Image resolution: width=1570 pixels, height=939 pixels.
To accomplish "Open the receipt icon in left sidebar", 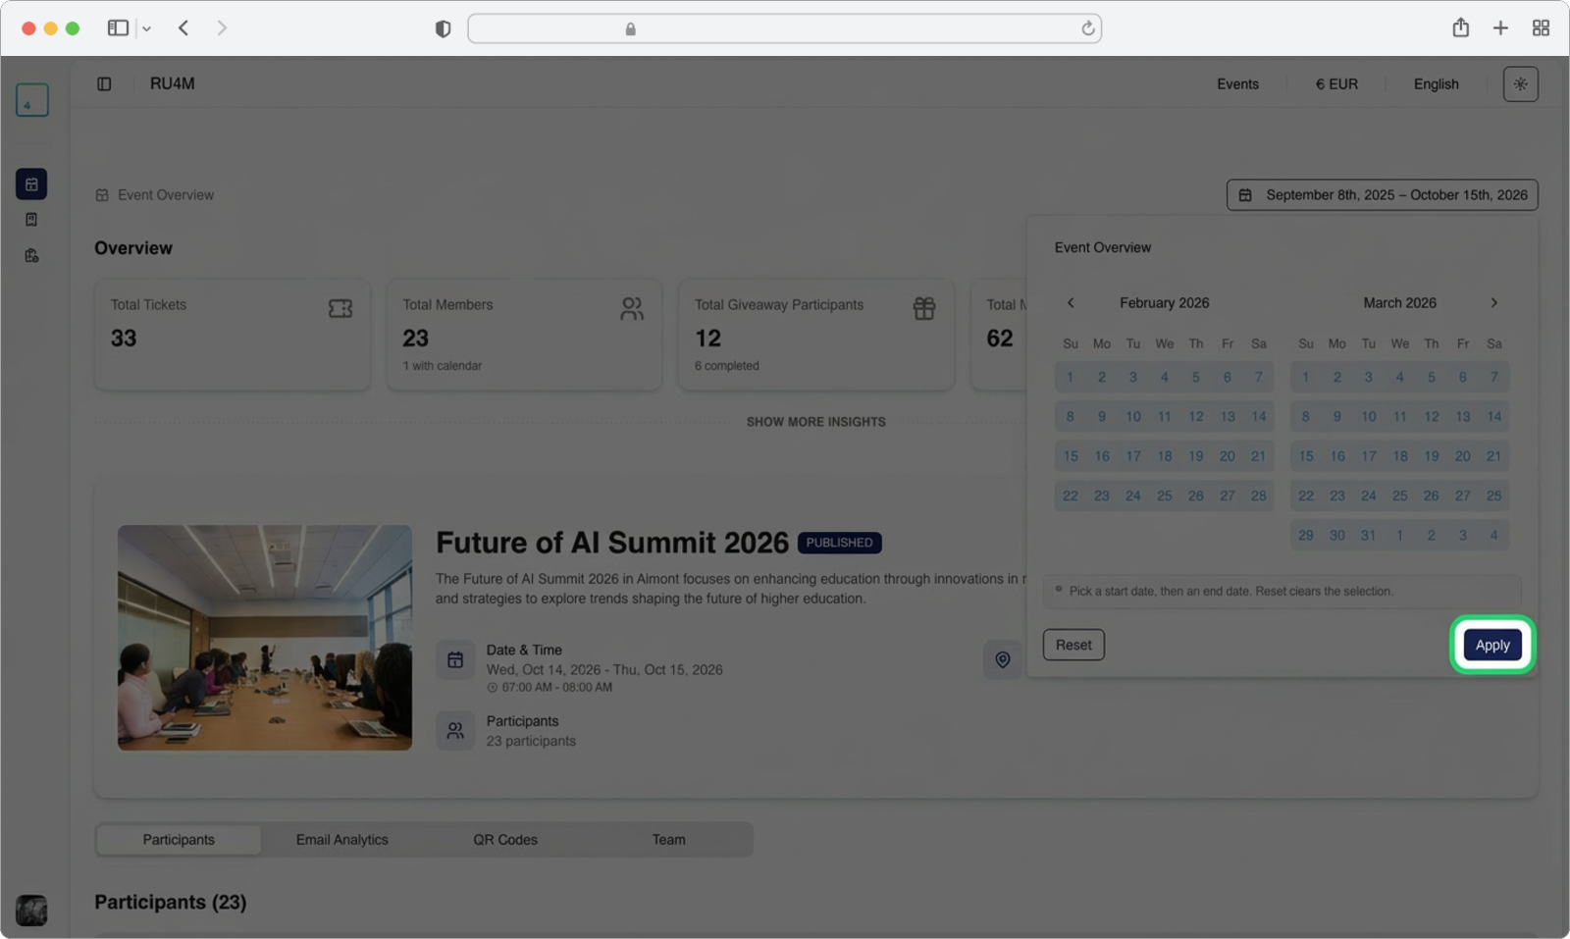I will 31,220.
